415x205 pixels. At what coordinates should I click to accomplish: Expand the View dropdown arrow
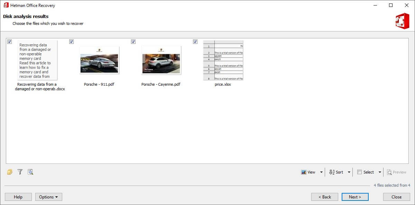(x=321, y=172)
